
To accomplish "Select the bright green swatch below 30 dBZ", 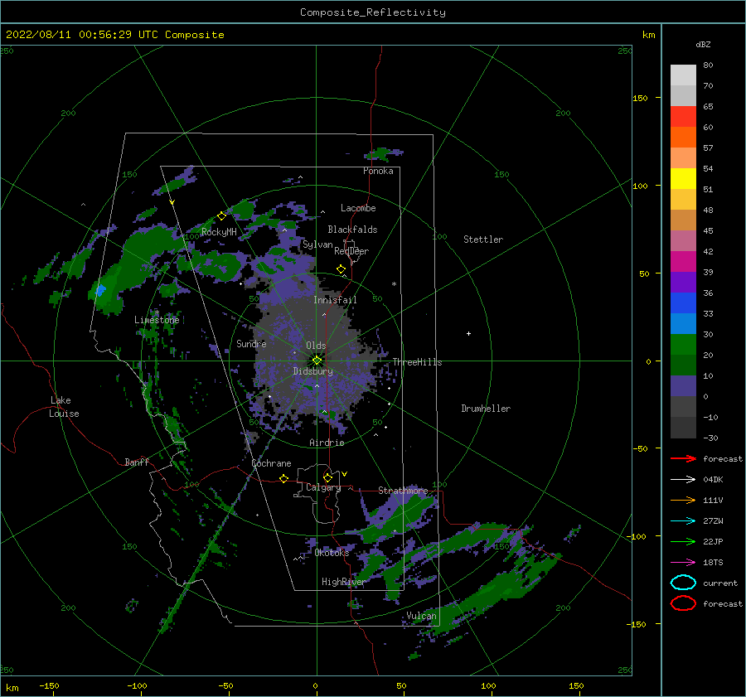I will click(x=683, y=345).
